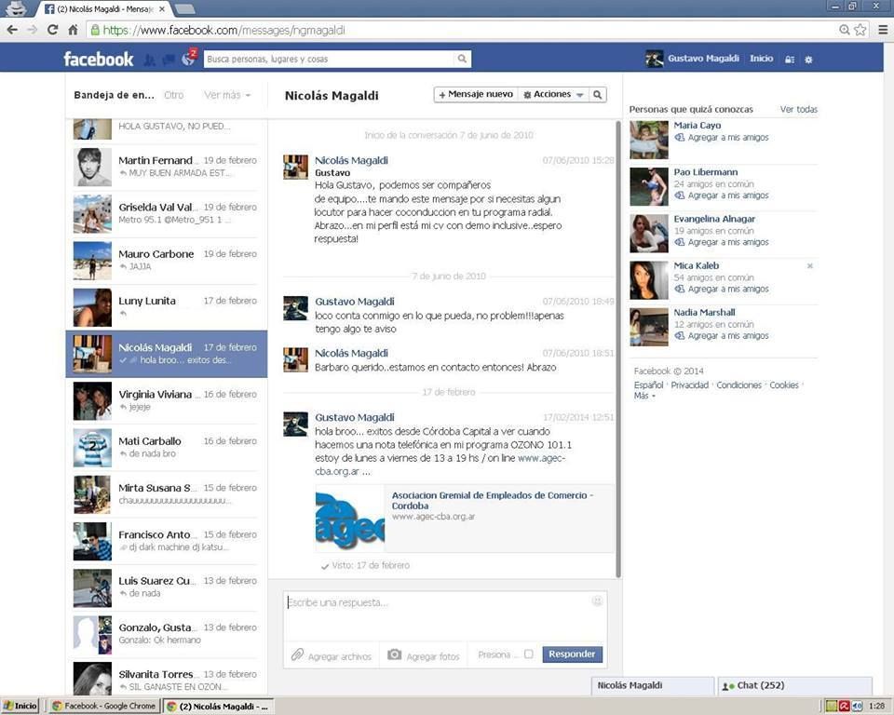The image size is (894, 715).
Task: Expand the Más footer language menu
Action: [643, 396]
